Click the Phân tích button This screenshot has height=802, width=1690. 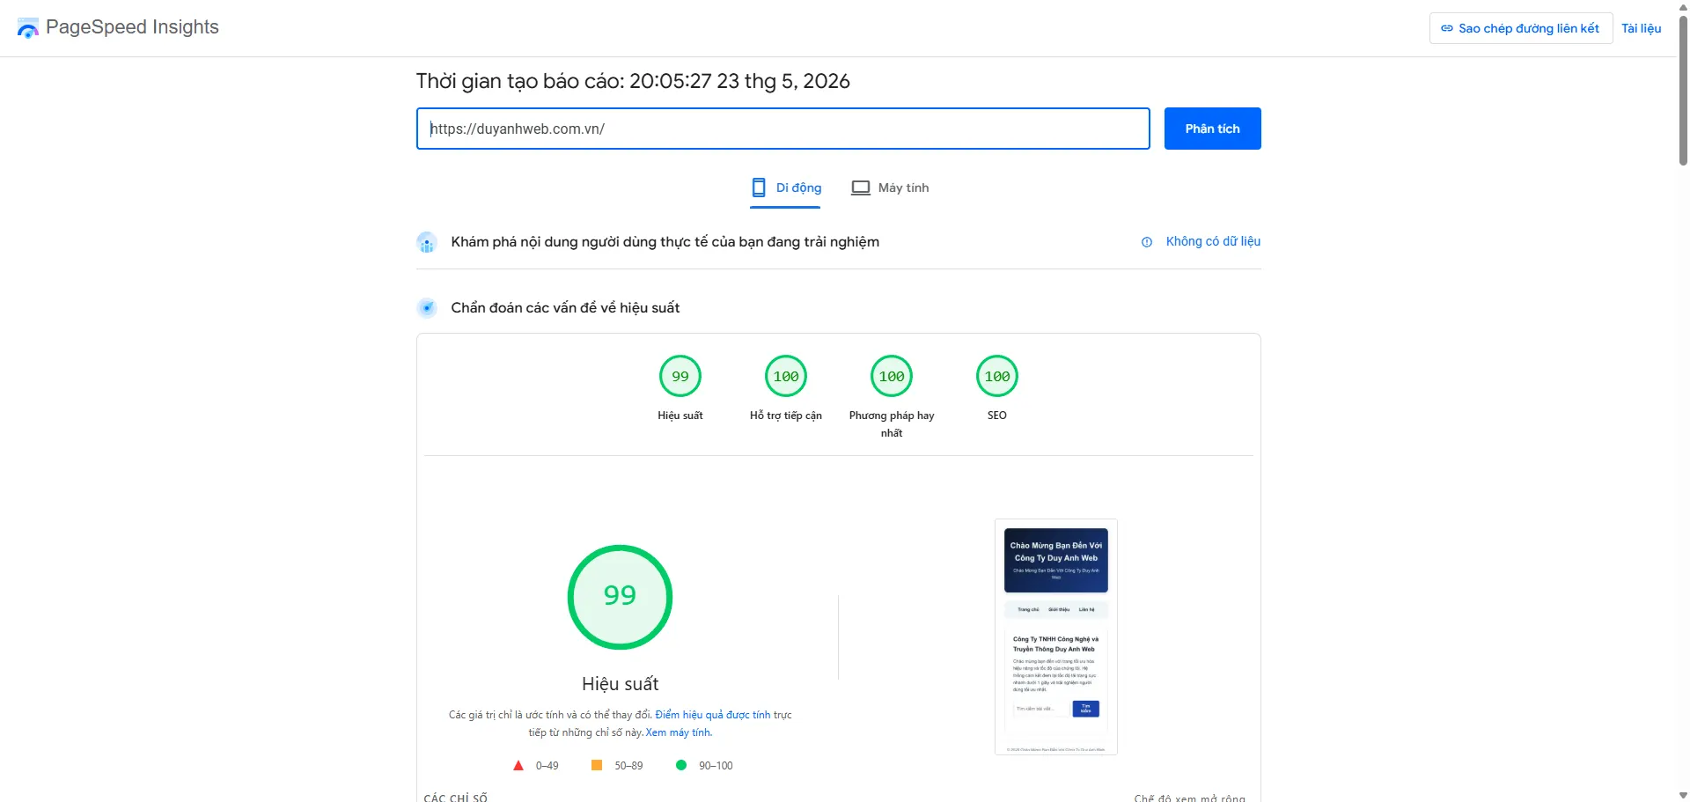click(x=1212, y=129)
